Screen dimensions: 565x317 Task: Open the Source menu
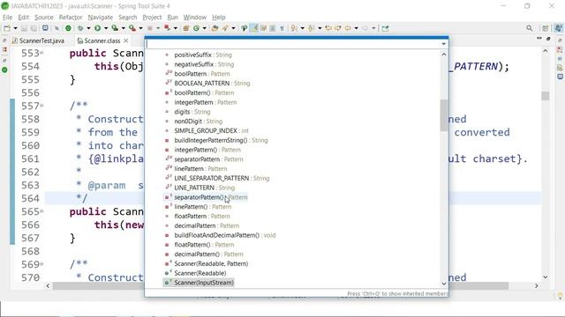coord(43,17)
